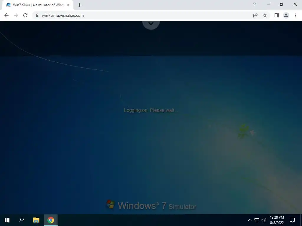Minimize the Chrome window
Screen dimensions: 302x226
tap(268, 4)
